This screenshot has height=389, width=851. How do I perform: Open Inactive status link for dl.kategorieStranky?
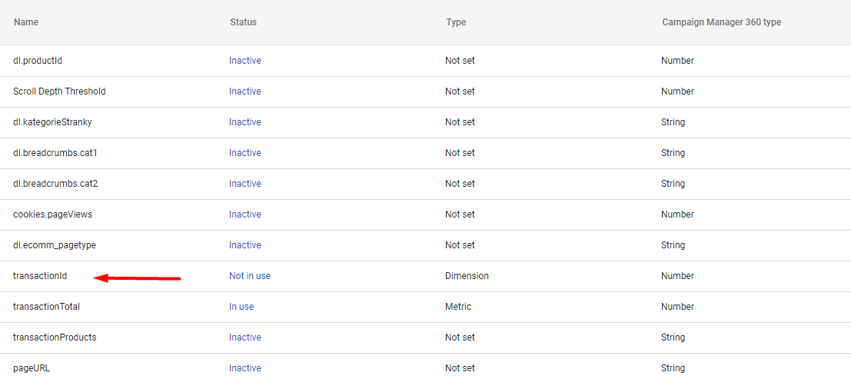[x=244, y=122]
